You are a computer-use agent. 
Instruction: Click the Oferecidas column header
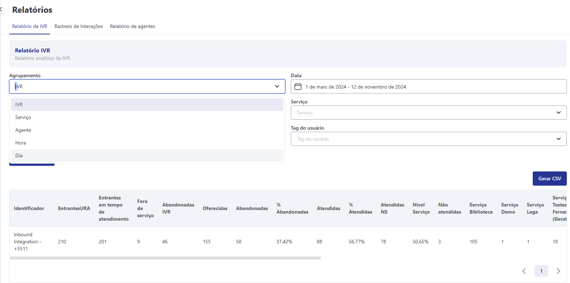click(x=215, y=208)
